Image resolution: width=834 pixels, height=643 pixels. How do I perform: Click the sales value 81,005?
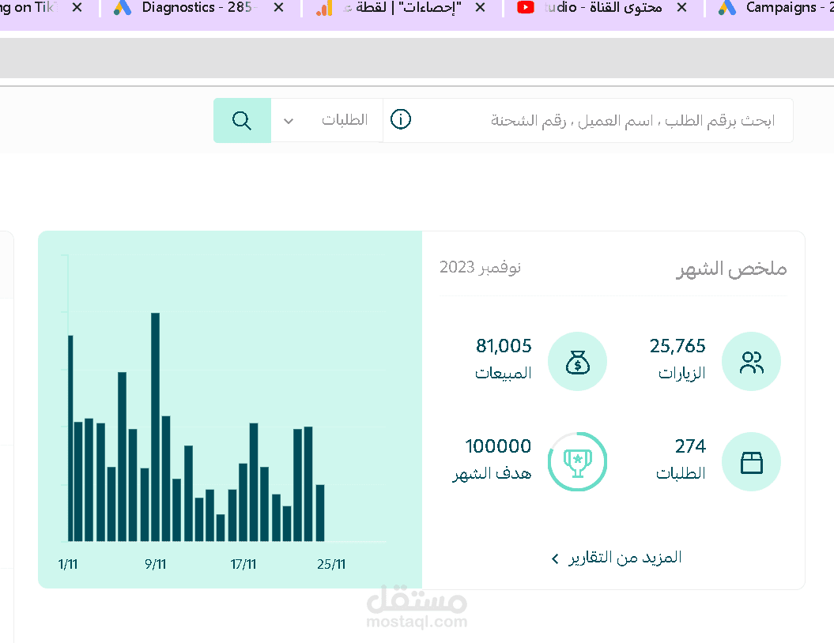click(503, 346)
